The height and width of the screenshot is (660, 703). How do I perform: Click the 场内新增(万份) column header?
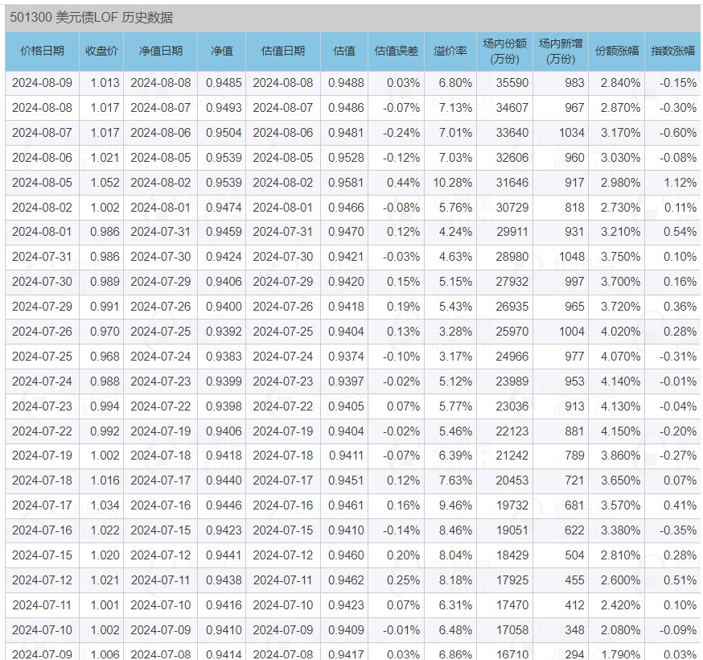pos(561,51)
